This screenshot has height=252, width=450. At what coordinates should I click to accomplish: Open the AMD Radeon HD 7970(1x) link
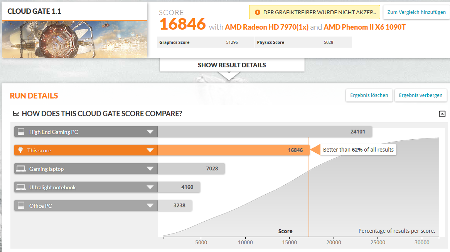pyautogui.click(x=266, y=27)
